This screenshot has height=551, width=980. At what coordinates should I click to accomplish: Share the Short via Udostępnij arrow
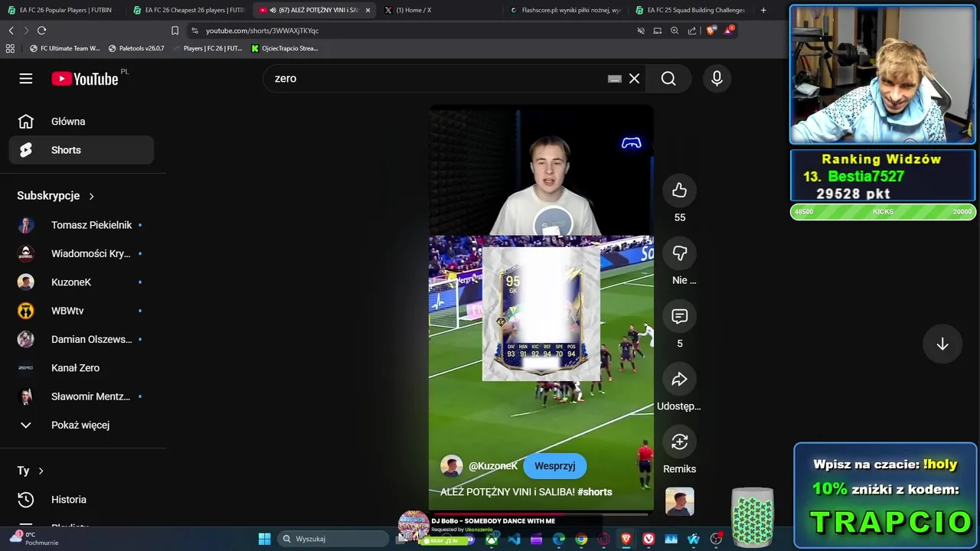[679, 380]
